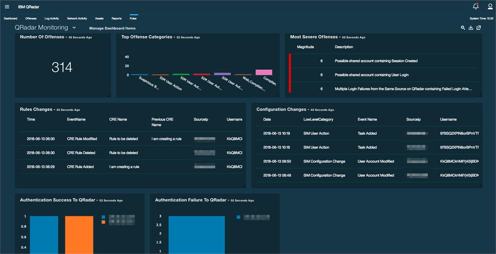
Task: Download the dashboard using download icon
Action: point(471,28)
